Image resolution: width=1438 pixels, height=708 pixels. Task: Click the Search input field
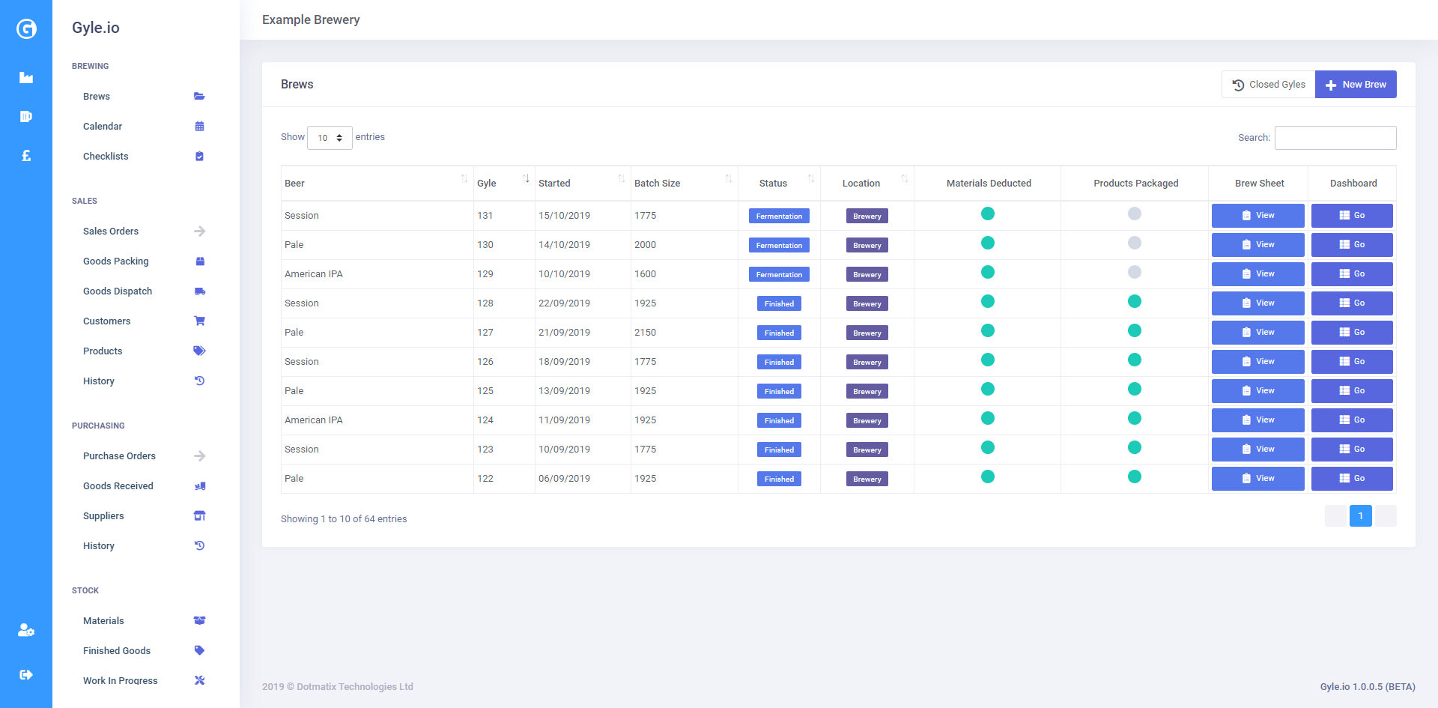click(x=1335, y=138)
